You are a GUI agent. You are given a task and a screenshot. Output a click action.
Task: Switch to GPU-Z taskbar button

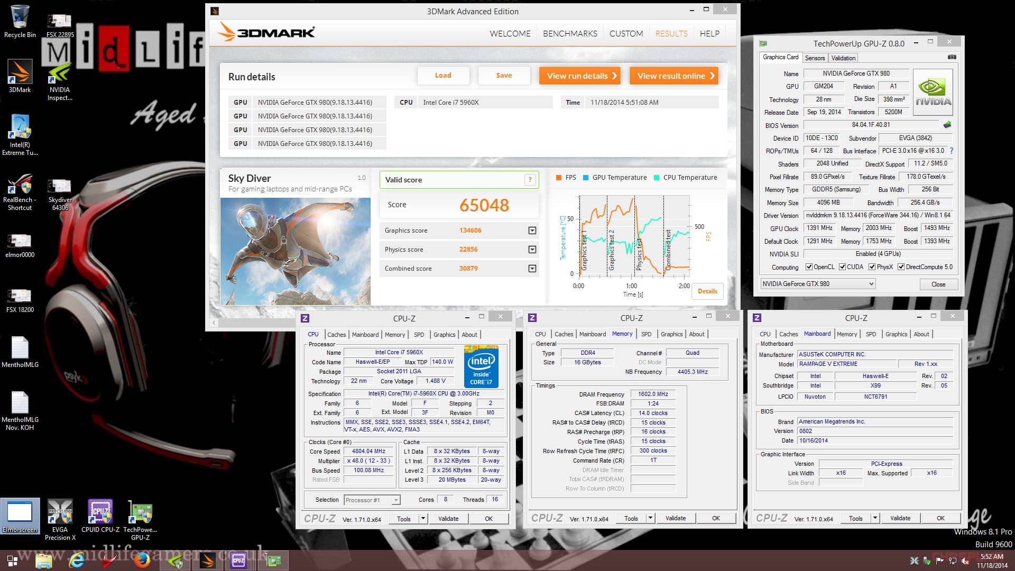[273, 560]
